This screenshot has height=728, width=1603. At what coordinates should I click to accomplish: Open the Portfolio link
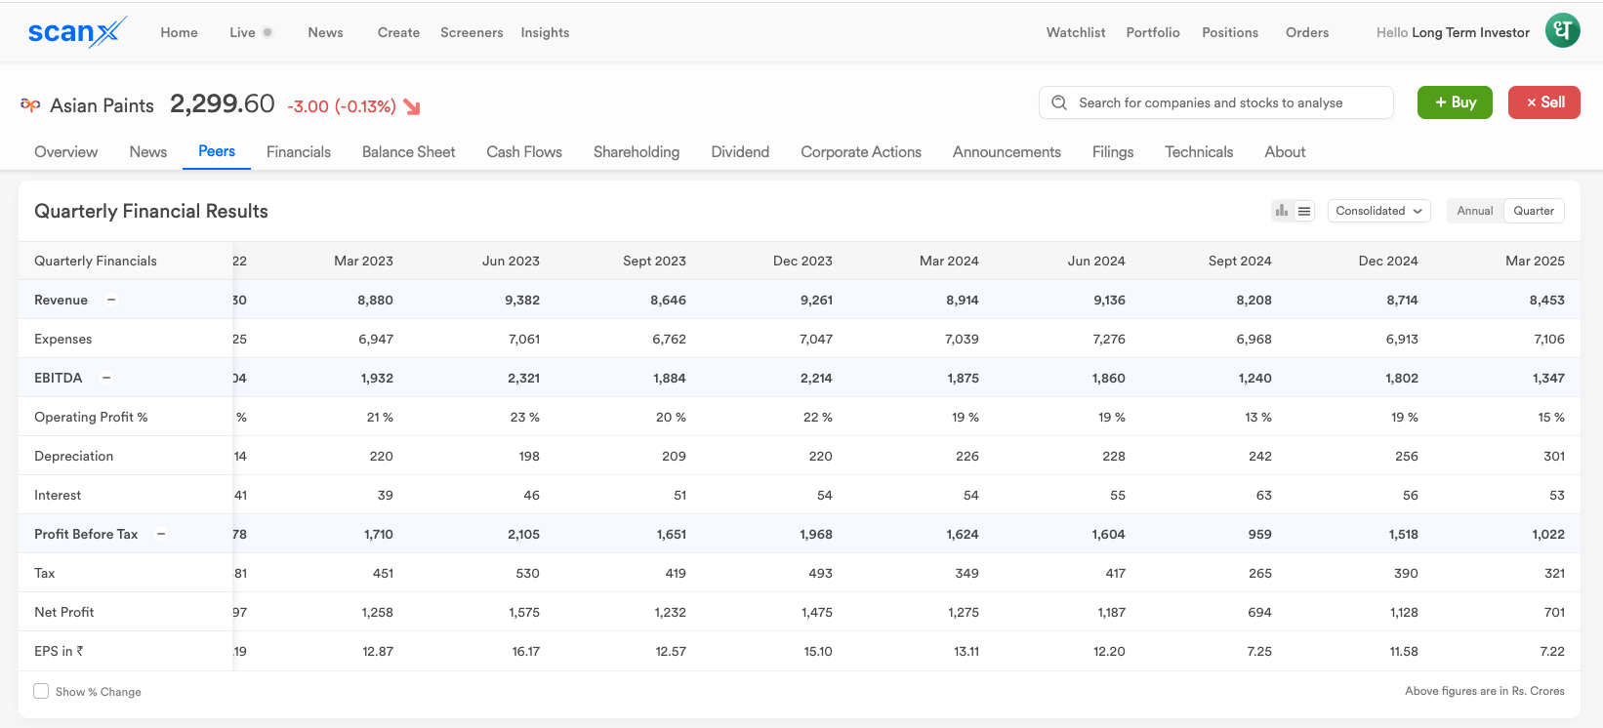[1153, 32]
